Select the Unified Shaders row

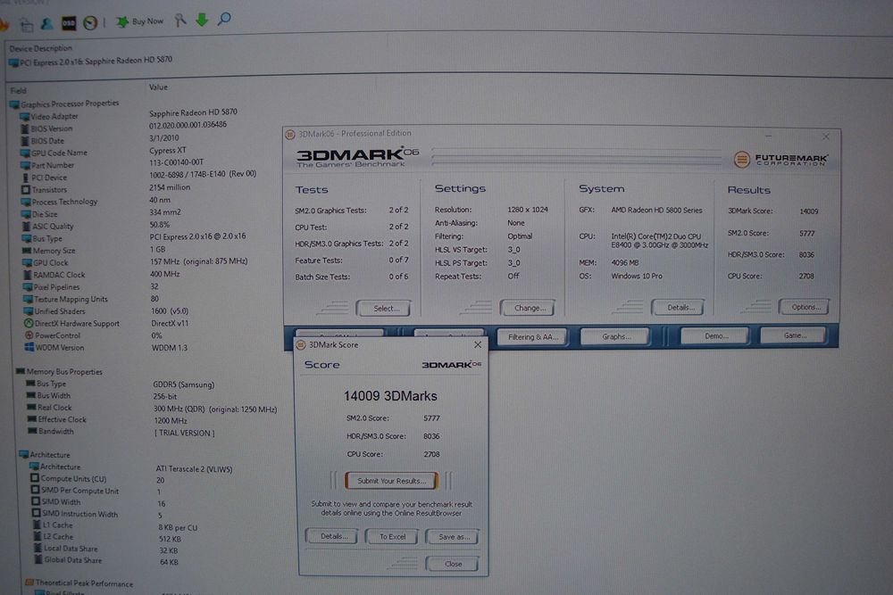coord(106,311)
